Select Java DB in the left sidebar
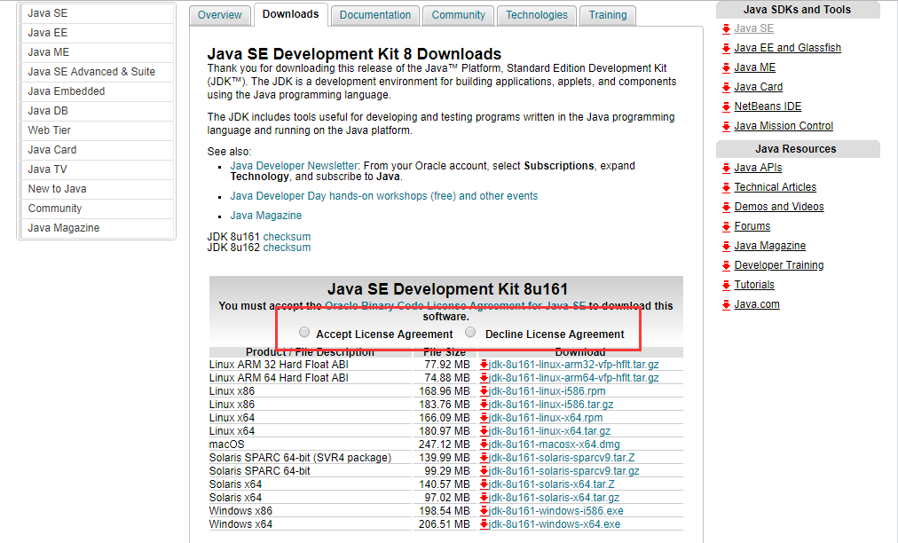 (x=98, y=111)
